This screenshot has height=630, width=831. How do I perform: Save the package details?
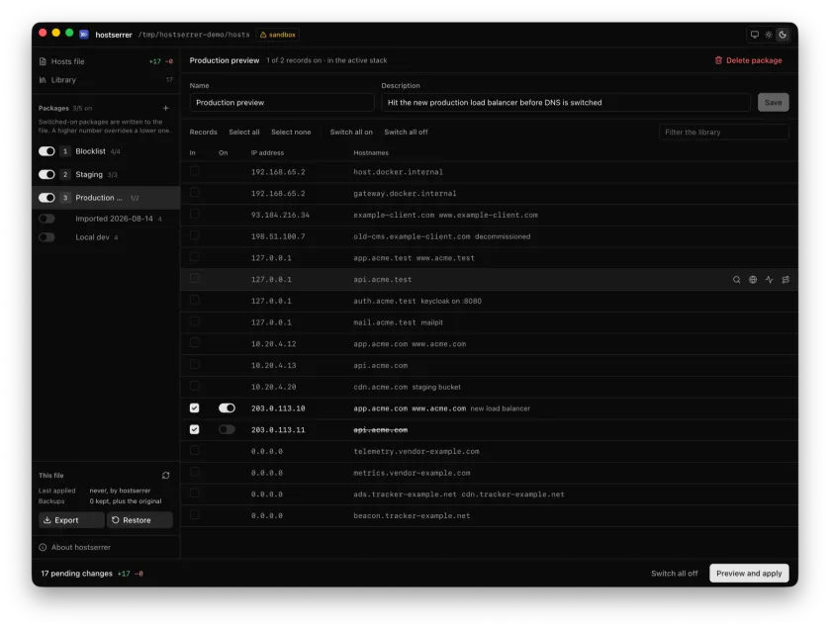click(774, 102)
